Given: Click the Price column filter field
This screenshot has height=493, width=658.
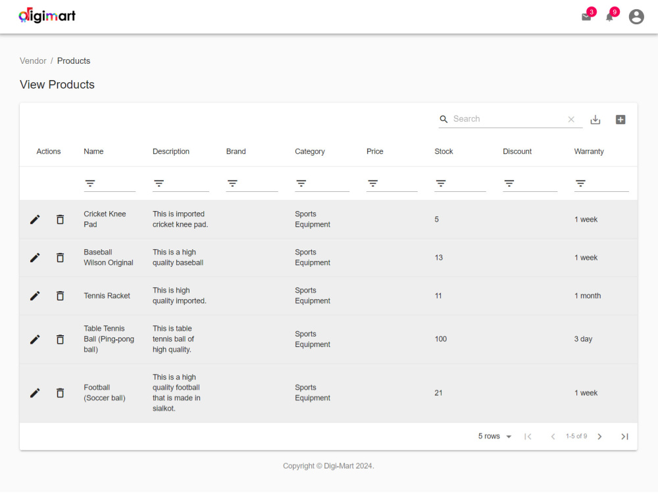Looking at the screenshot, I should point(392,183).
